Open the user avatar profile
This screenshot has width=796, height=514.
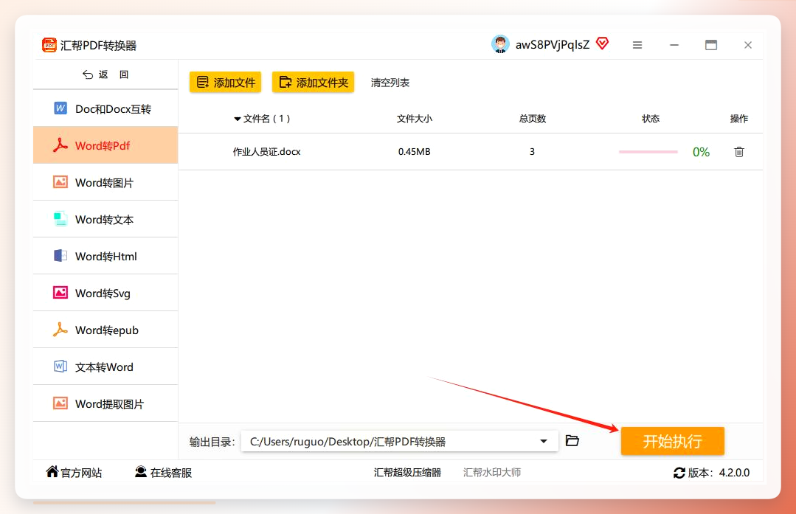coord(501,45)
